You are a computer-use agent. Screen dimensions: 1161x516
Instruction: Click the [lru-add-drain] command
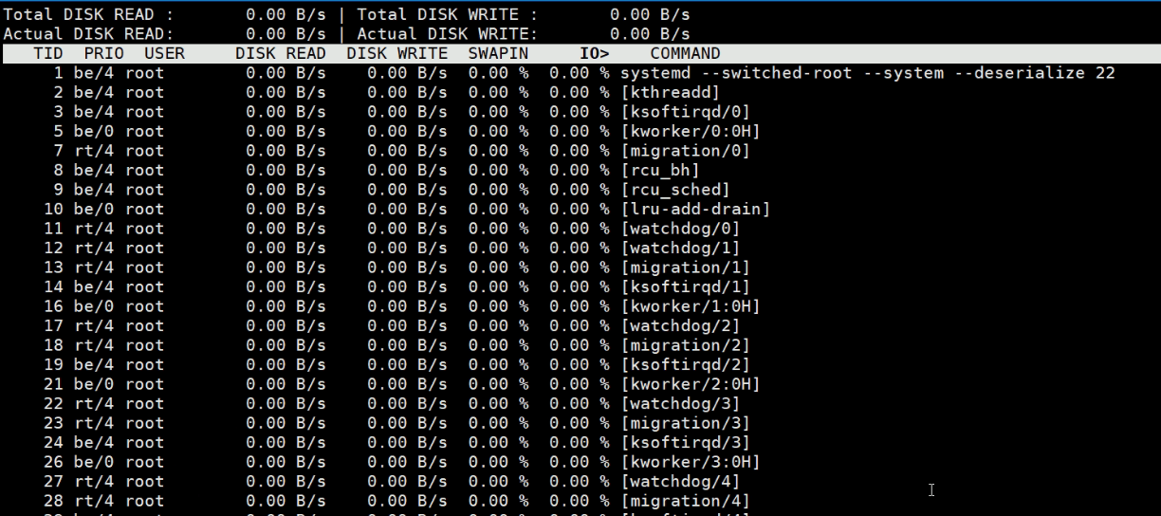click(694, 210)
